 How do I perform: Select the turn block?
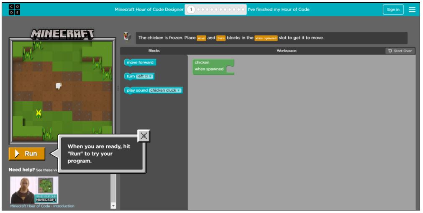pyautogui.click(x=131, y=77)
